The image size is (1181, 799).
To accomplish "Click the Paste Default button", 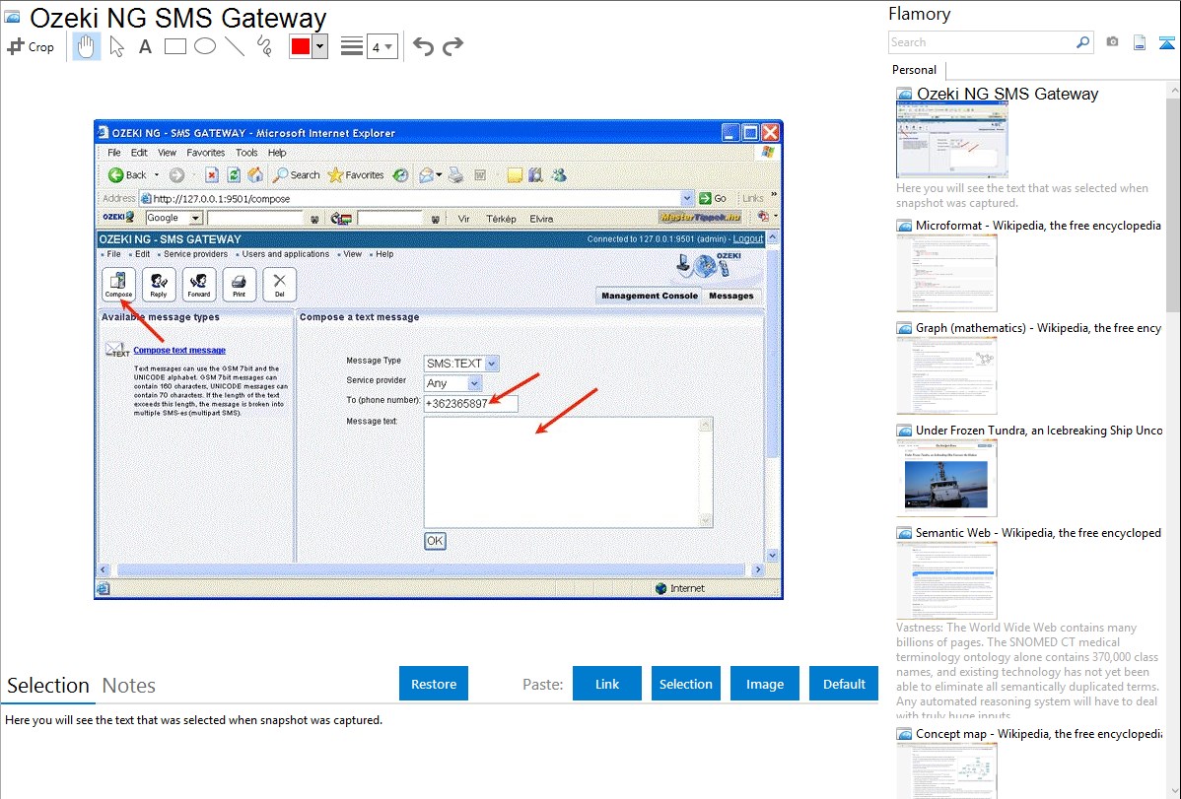I will (844, 684).
